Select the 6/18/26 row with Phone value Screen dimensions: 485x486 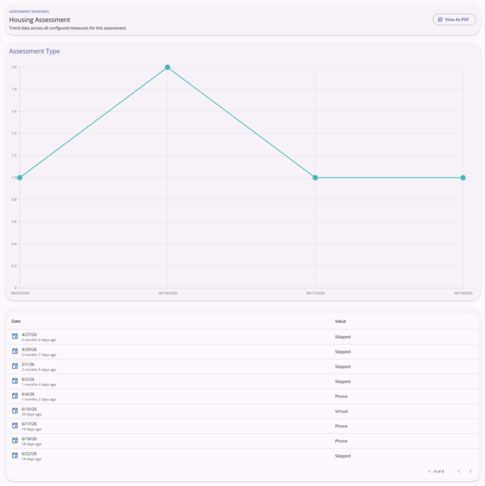242,441
